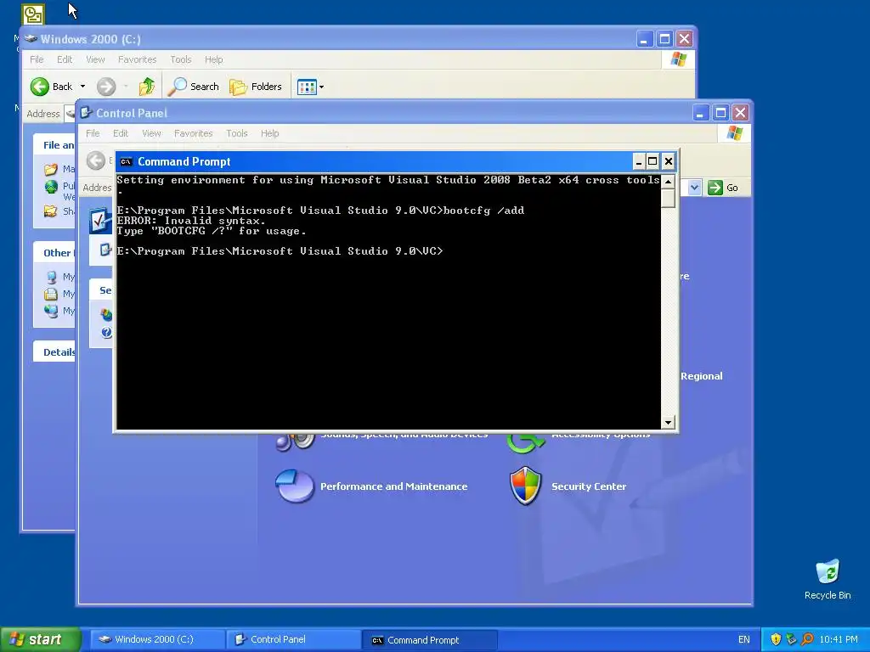This screenshot has width=870, height=652.
Task: Click Back arrow in Control Panel toolbar
Action: (x=96, y=160)
